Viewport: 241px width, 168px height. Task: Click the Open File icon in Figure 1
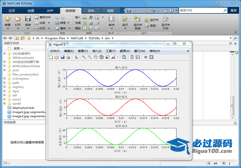coord(57,57)
